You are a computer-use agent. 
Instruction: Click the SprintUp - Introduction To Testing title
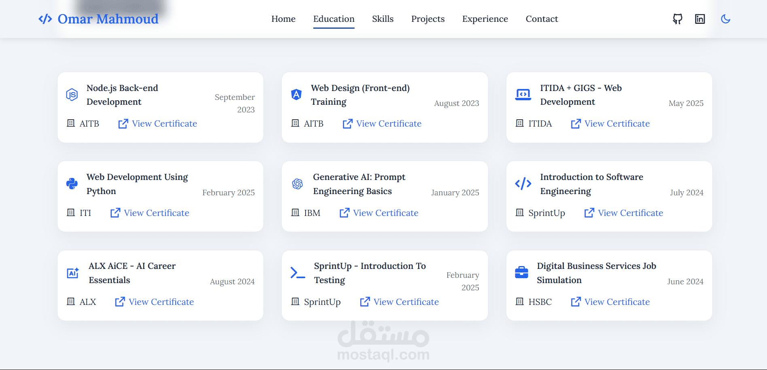pyautogui.click(x=370, y=273)
